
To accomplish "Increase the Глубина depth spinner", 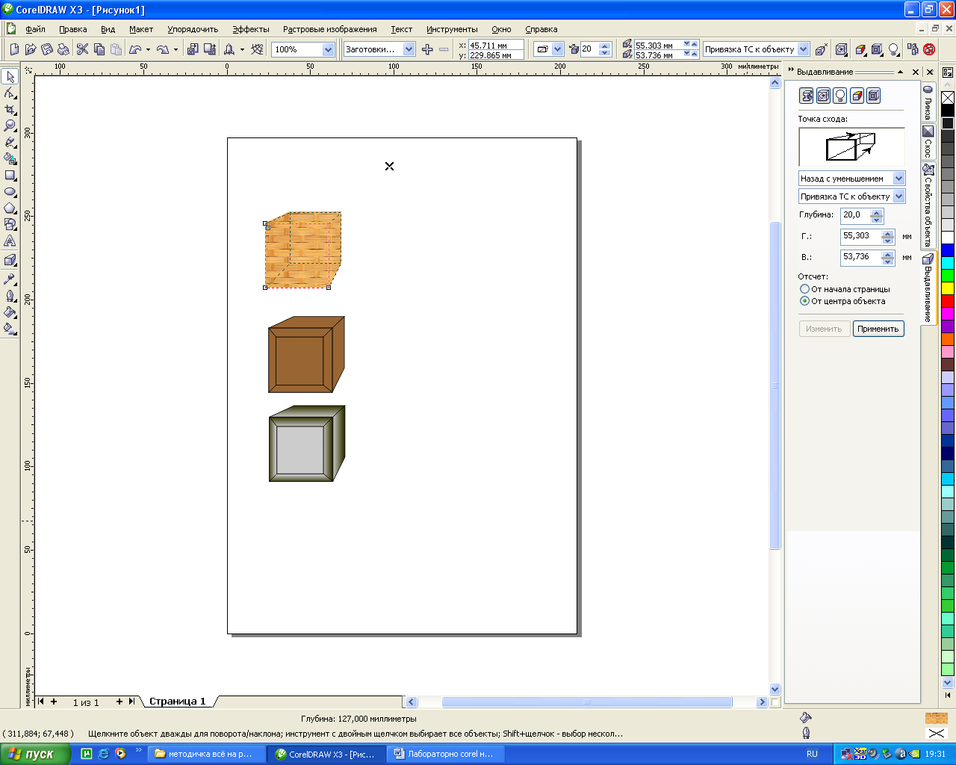I will tap(877, 212).
